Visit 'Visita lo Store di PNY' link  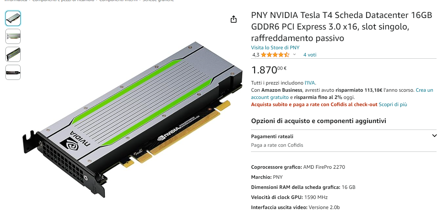point(275,47)
